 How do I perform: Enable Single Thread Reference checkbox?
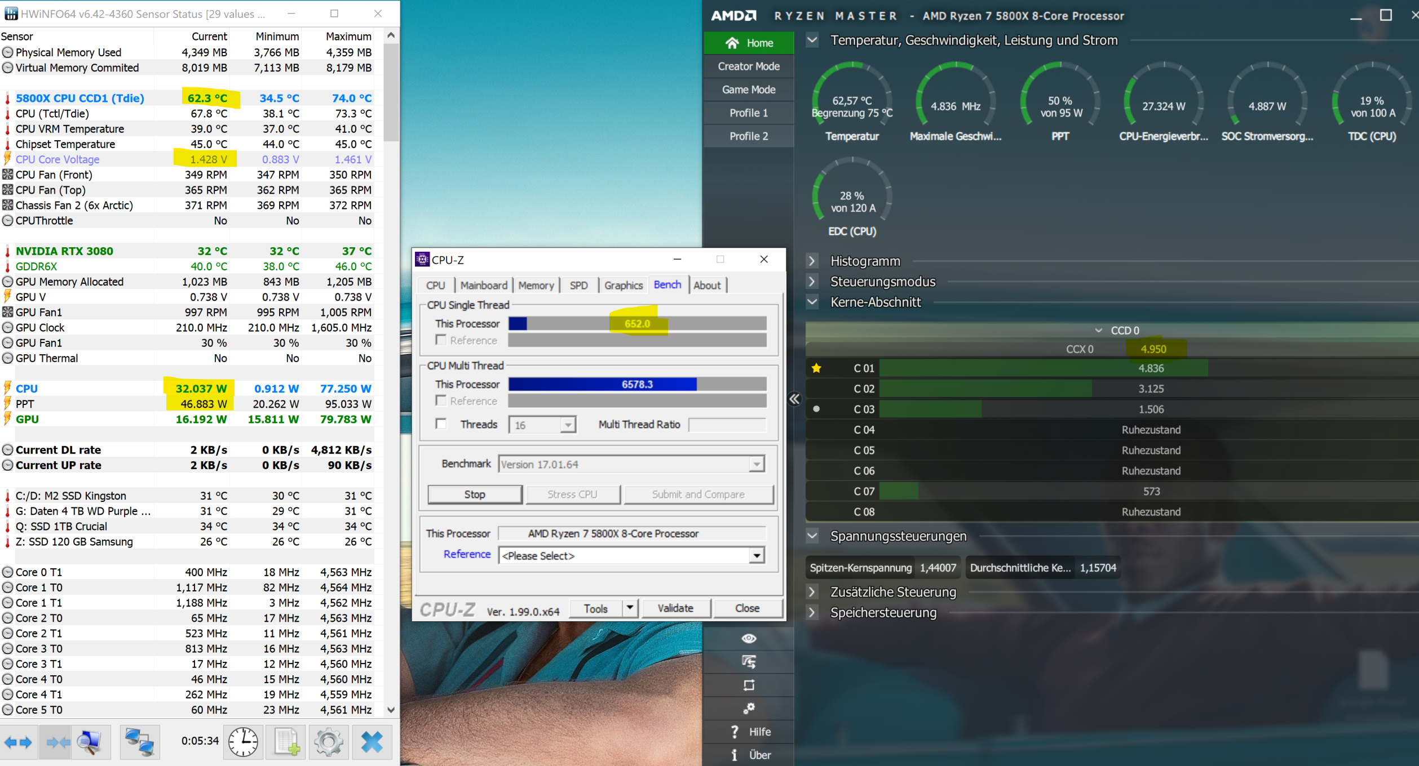pos(441,340)
